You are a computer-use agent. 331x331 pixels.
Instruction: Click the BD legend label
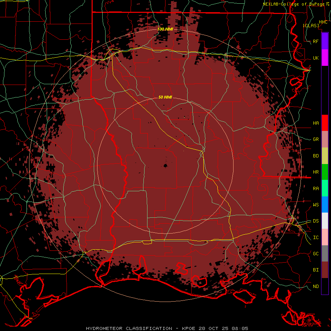click(x=316, y=156)
